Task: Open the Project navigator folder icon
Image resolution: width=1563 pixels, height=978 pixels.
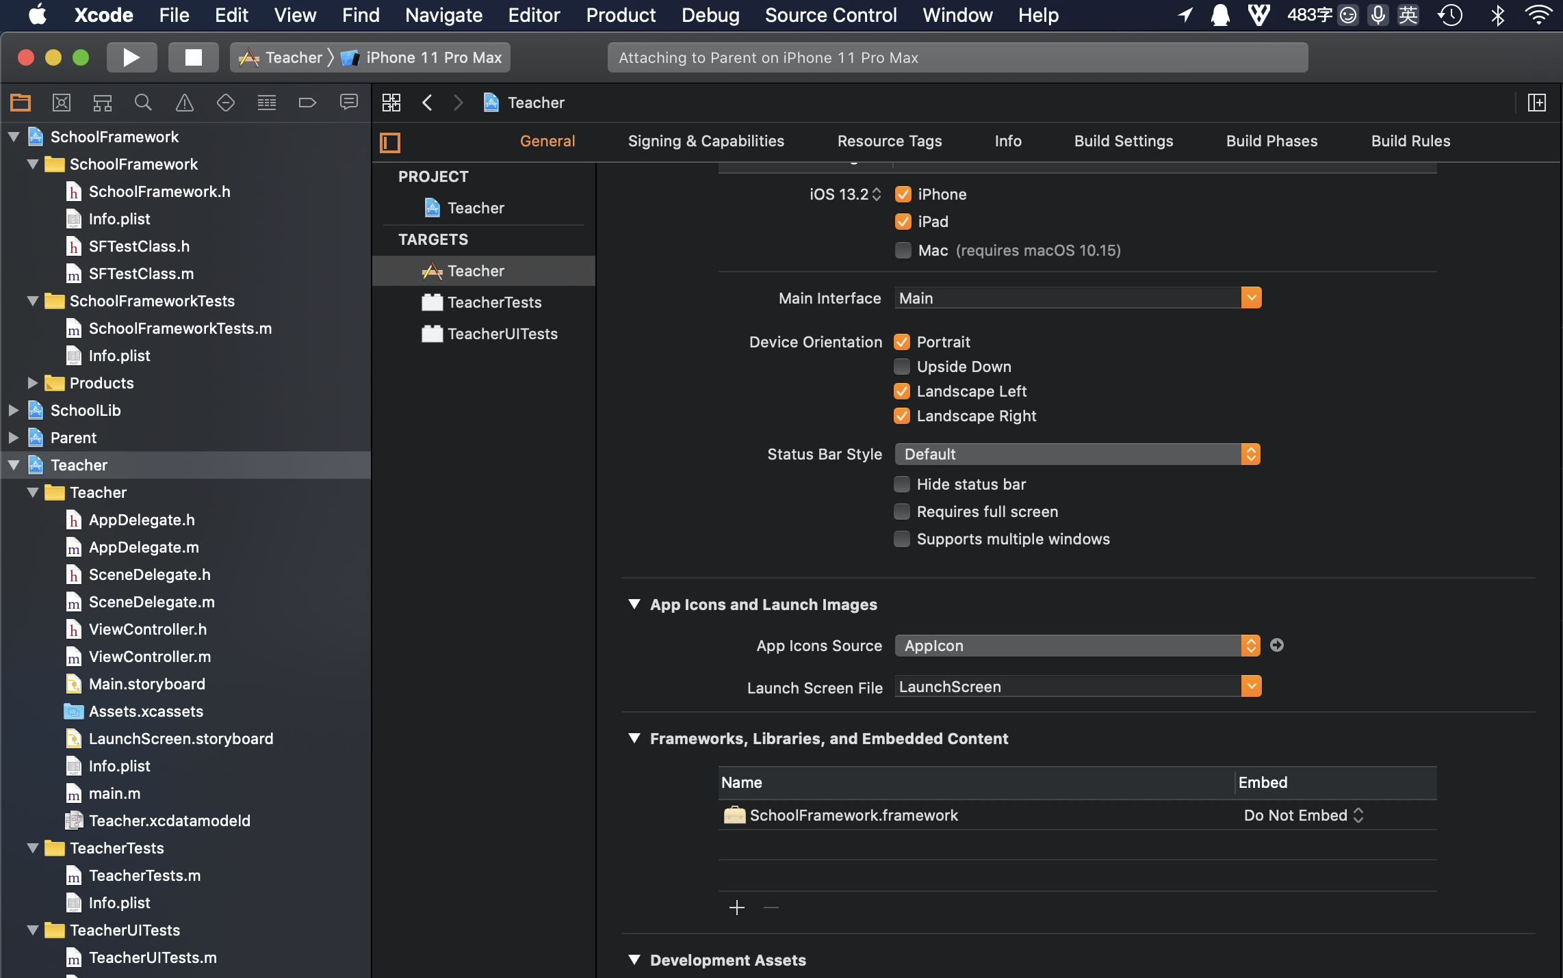Action: tap(21, 103)
